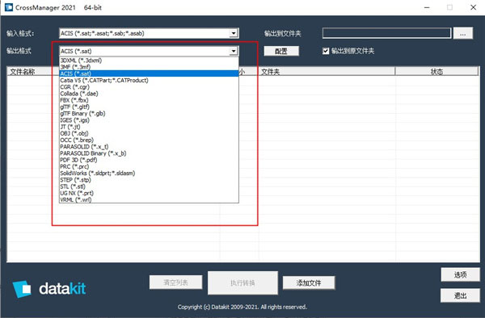Pick glTF Binary (*.glb) from the list
This screenshot has width=485, height=318.
pyautogui.click(x=149, y=113)
